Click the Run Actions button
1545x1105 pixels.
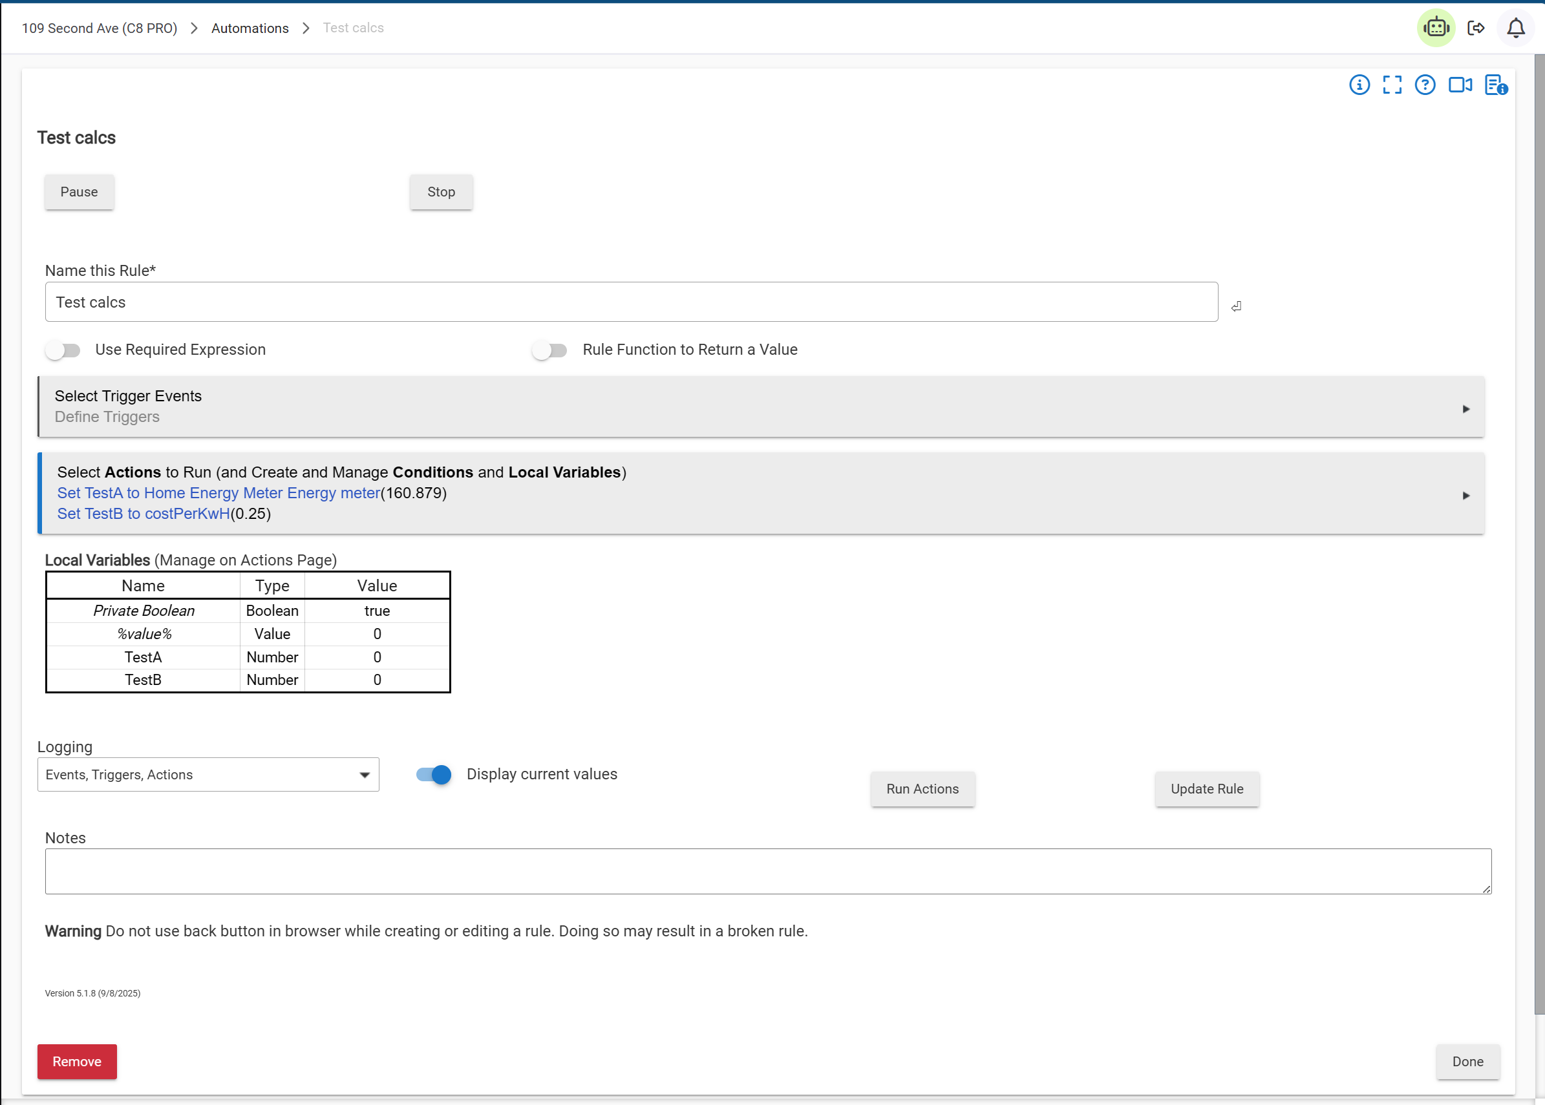click(922, 788)
